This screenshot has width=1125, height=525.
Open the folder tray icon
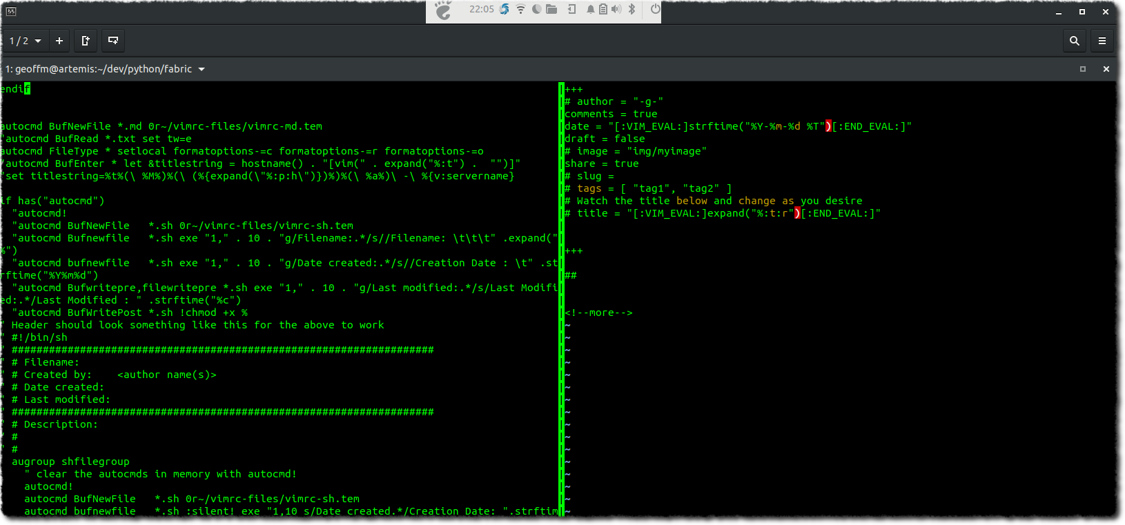coord(551,9)
